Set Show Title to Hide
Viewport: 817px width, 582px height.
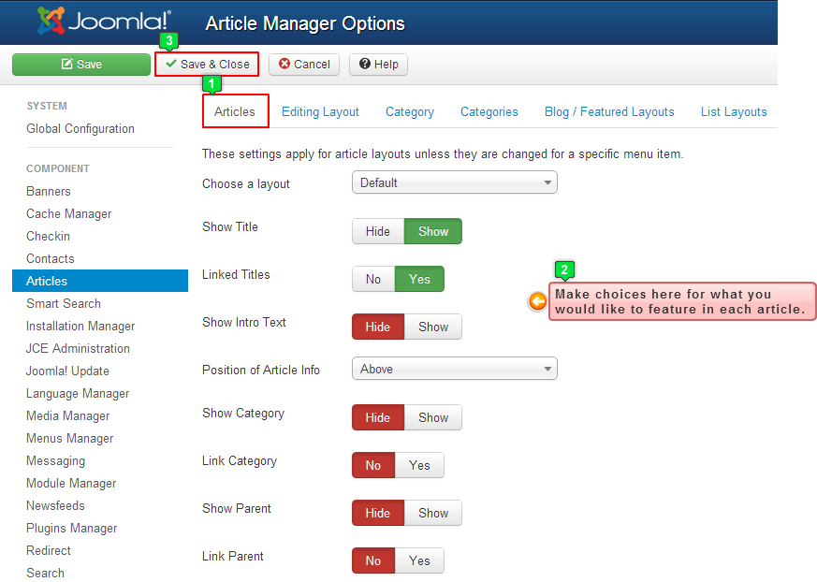[378, 231]
